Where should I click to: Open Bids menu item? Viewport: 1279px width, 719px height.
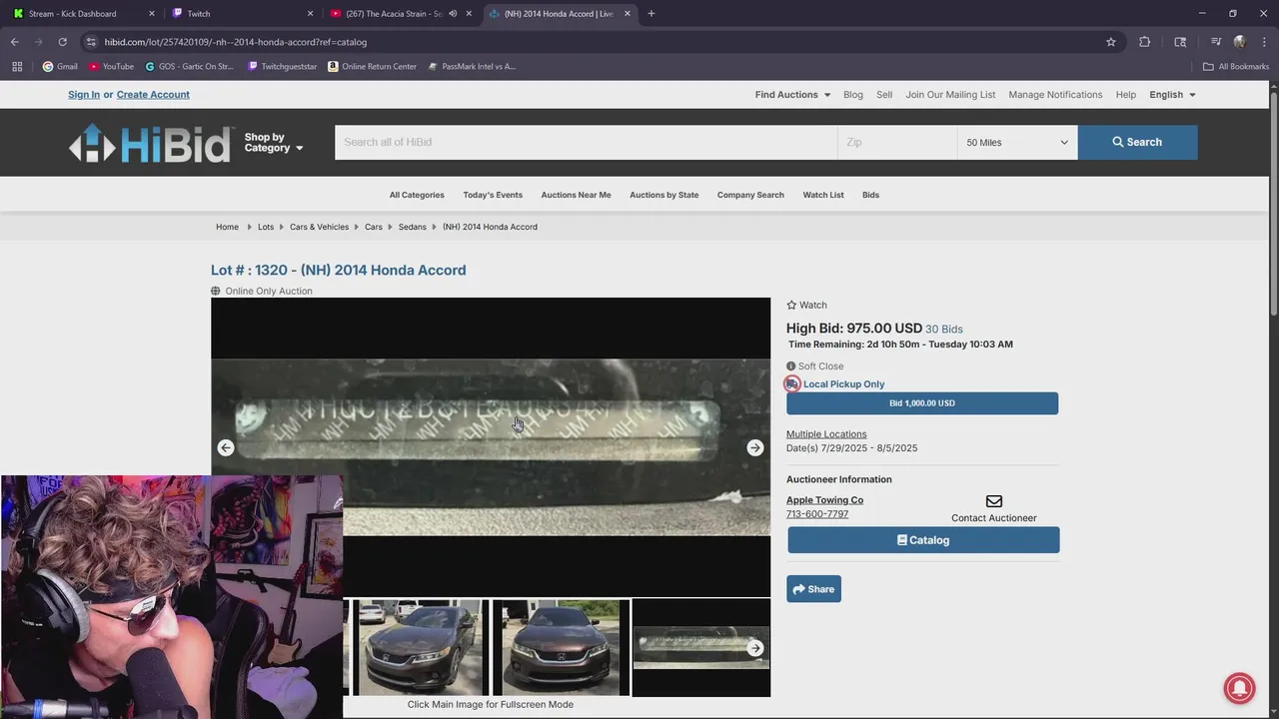coord(870,196)
